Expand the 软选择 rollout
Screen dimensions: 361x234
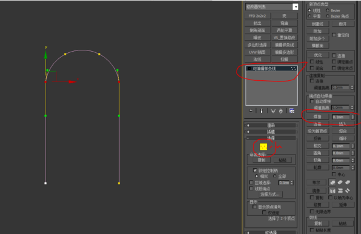(271, 232)
